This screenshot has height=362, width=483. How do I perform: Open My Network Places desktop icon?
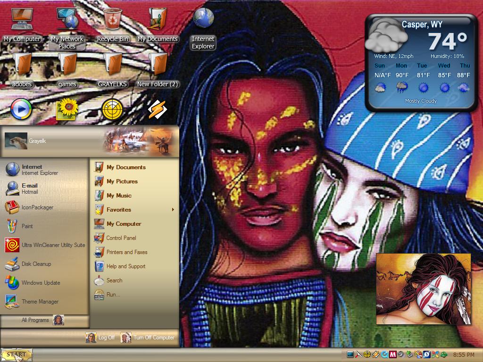[x=67, y=28]
